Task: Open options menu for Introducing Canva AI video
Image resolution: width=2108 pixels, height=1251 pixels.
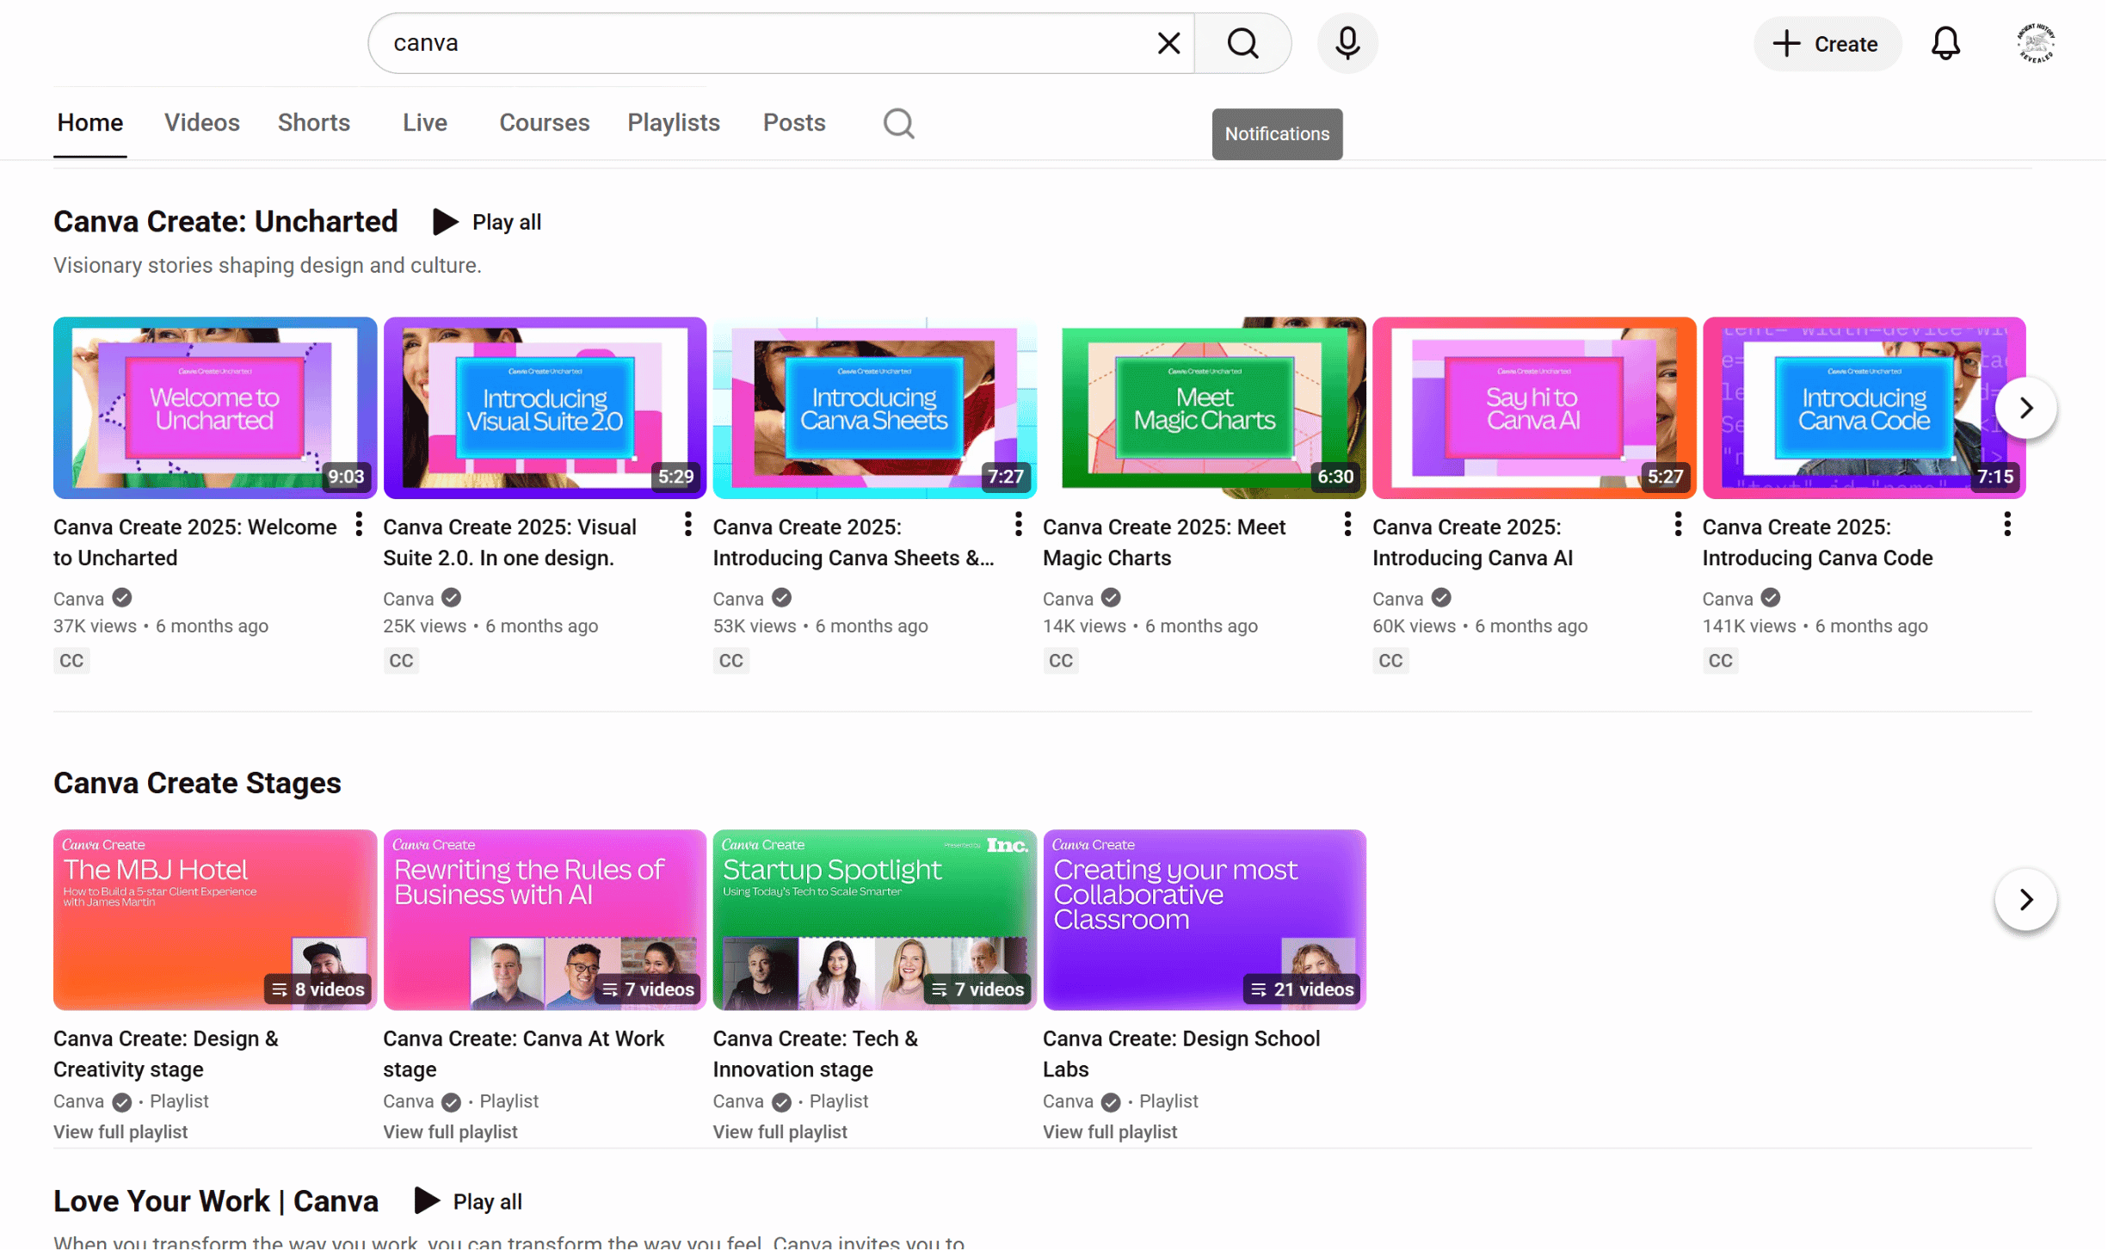Action: coord(1676,524)
